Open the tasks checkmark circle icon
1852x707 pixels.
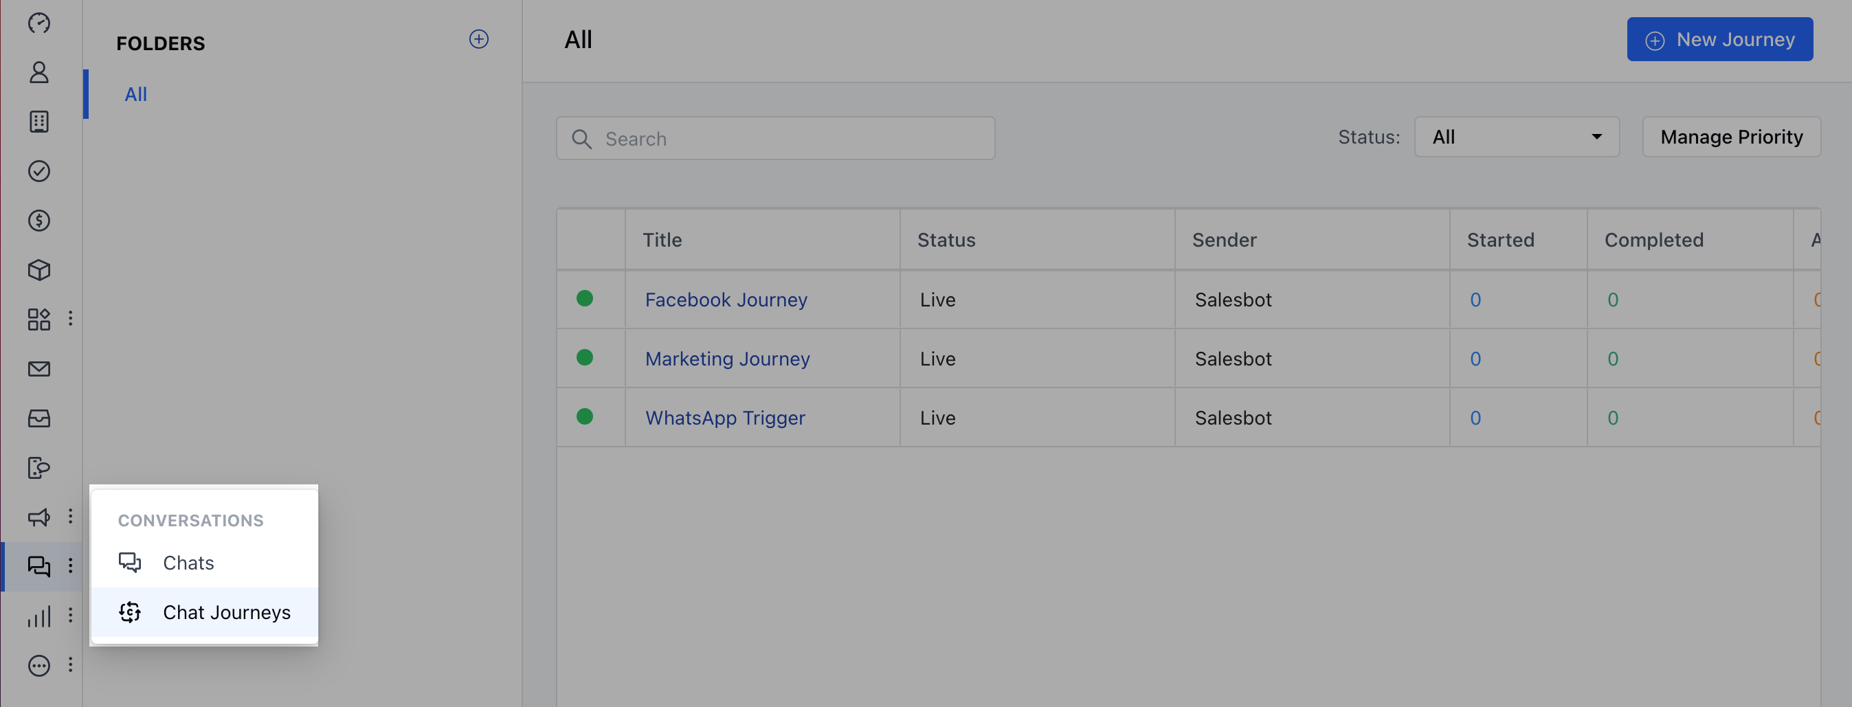pyautogui.click(x=38, y=171)
